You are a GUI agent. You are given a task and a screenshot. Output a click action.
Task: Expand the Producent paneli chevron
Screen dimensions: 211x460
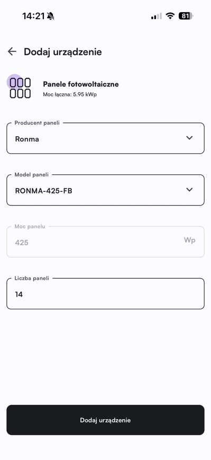190,138
